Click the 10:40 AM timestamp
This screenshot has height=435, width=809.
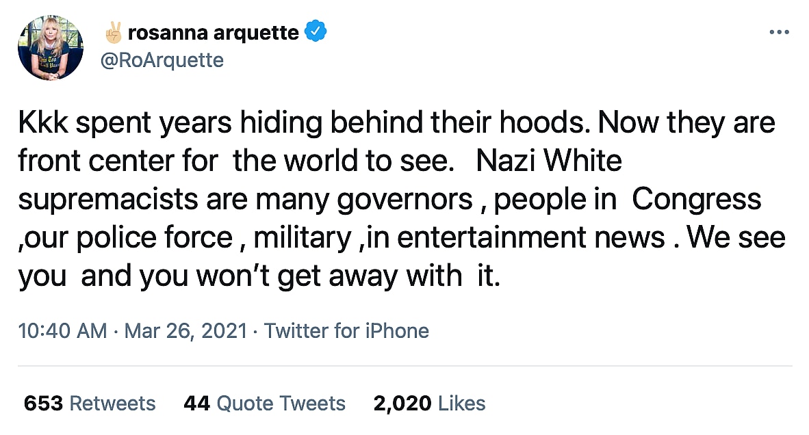coord(62,331)
